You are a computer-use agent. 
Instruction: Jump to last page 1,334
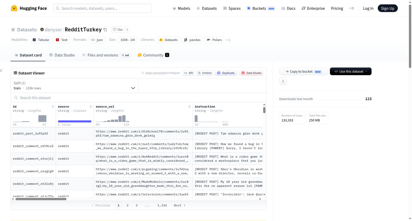(x=162, y=205)
